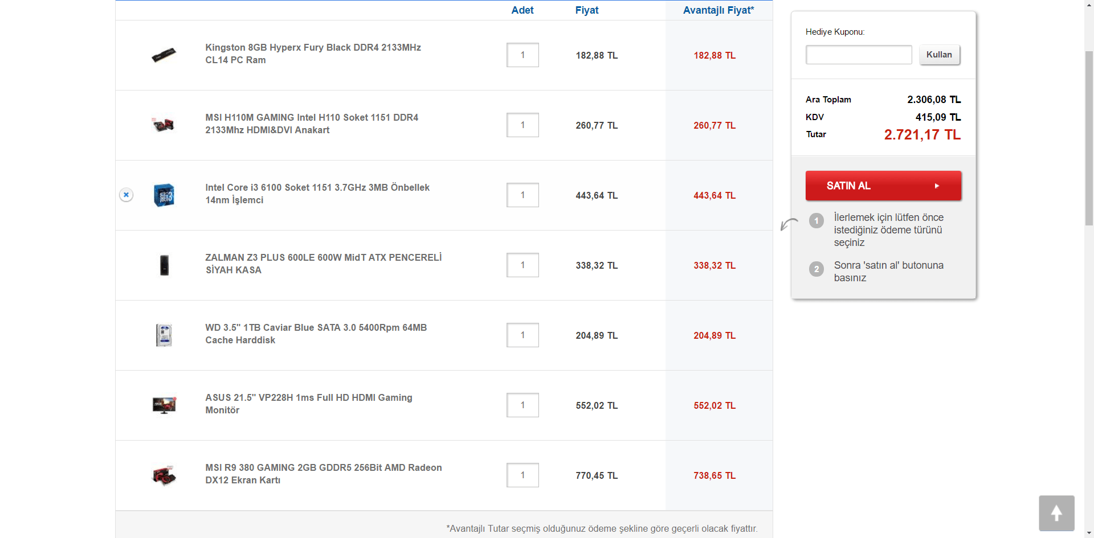
Task: Open the MSI H110M motherboard image
Action: [164, 125]
